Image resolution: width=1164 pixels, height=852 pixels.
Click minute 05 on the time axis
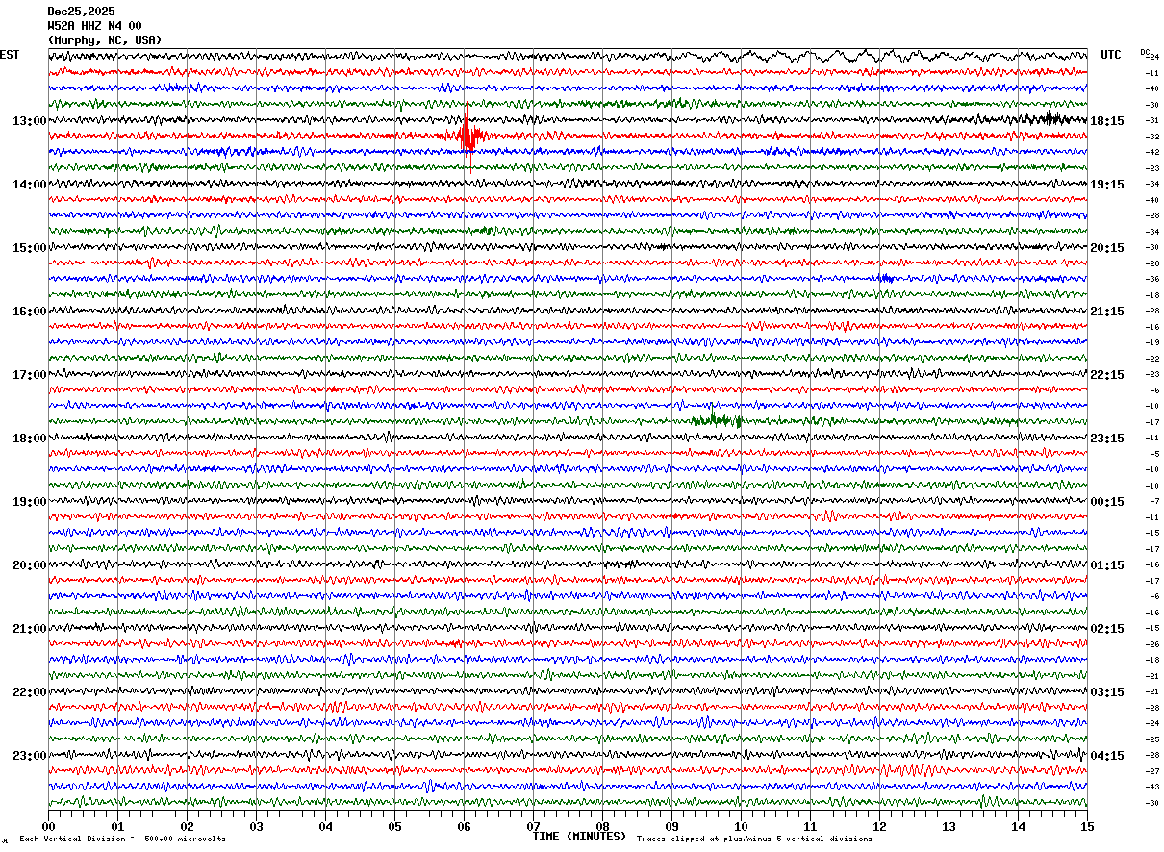[394, 826]
